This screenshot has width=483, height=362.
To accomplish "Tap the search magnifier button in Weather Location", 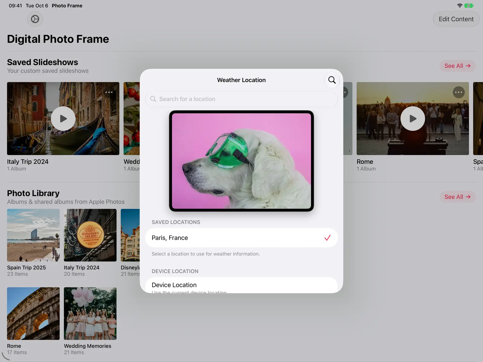I will 332,80.
